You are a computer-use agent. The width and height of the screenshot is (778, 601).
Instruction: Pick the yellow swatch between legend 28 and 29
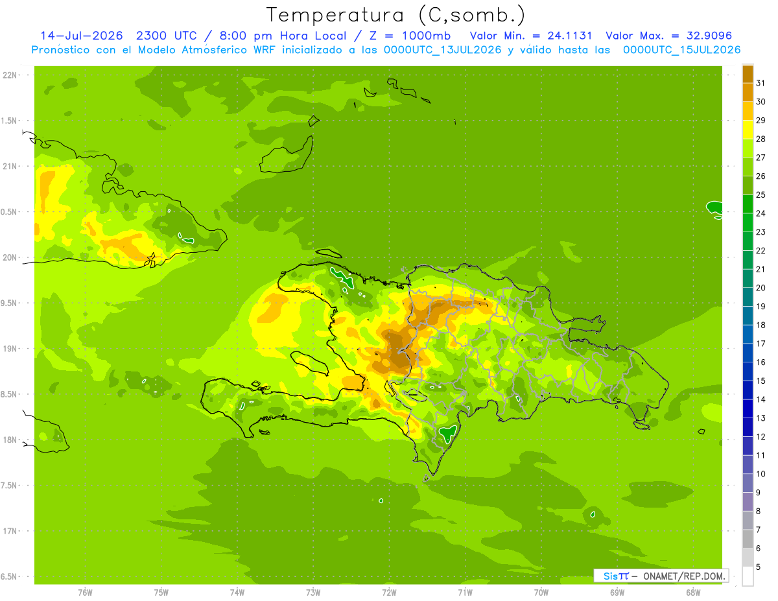pyautogui.click(x=748, y=130)
